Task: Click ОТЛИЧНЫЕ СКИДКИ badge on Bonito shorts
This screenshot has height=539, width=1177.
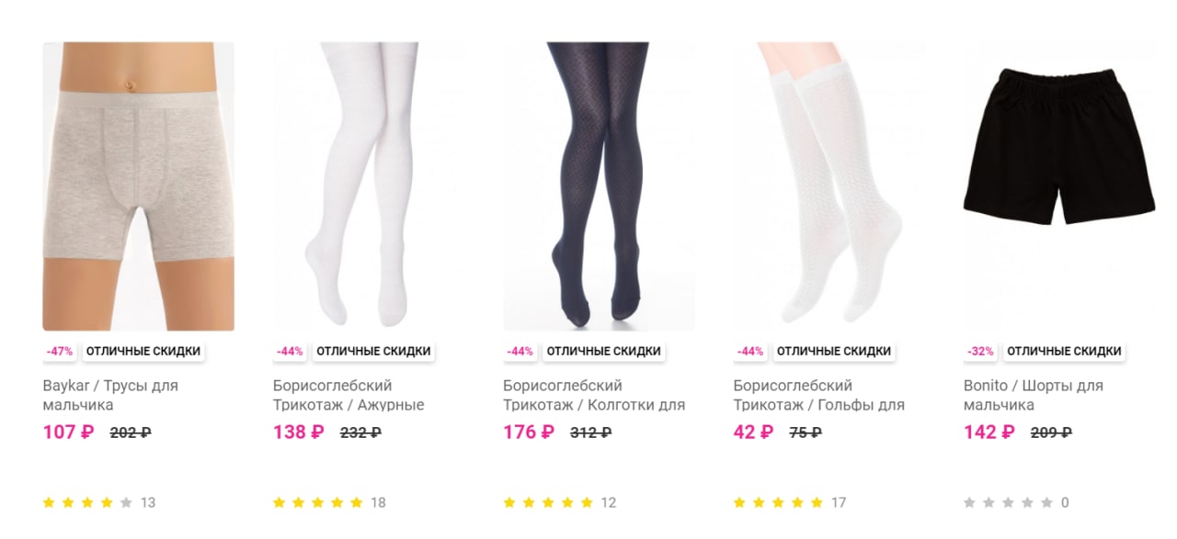Action: coord(1064,351)
